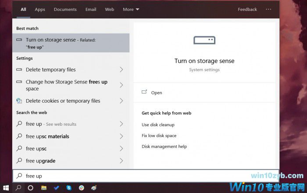Click the icon beside Delete cookies or temporary files
Viewport: 307px width, 193px height.
point(19,100)
